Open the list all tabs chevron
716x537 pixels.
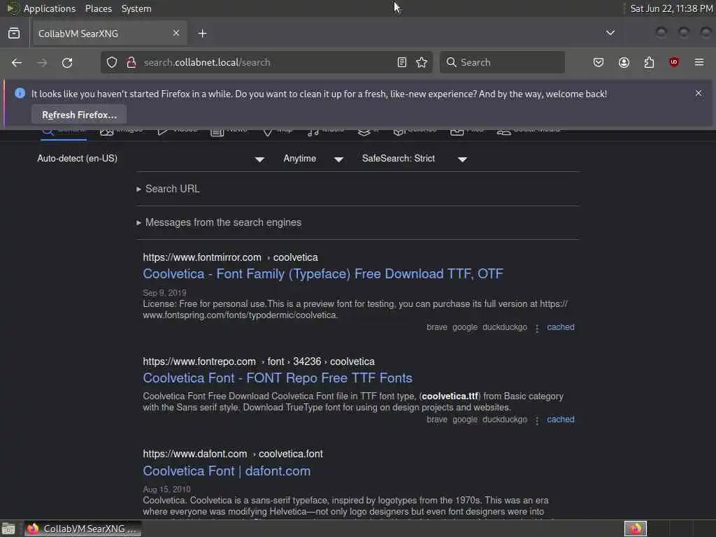[x=610, y=33]
